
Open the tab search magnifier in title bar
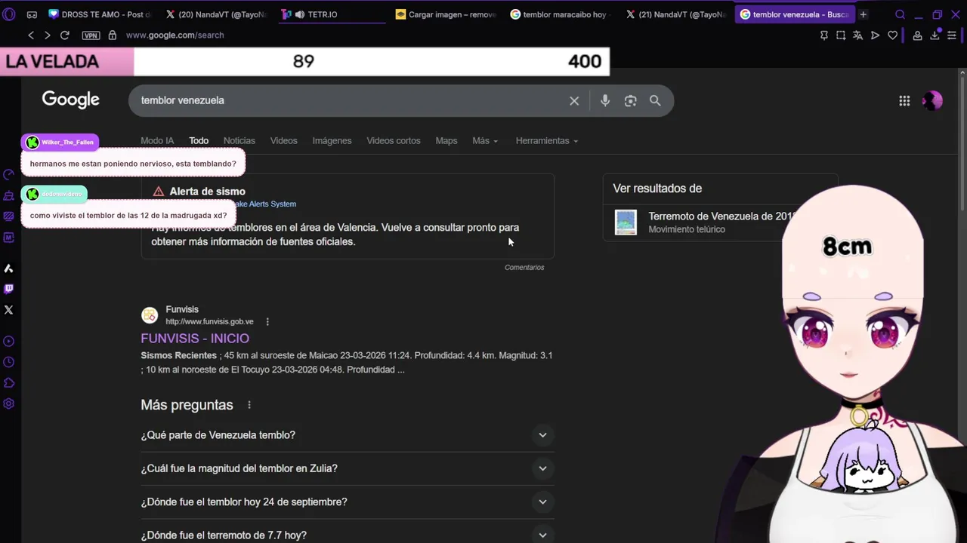click(x=900, y=14)
